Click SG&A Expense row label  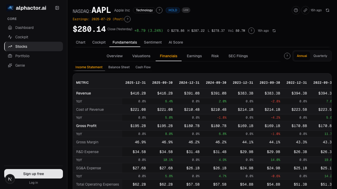(88, 168)
